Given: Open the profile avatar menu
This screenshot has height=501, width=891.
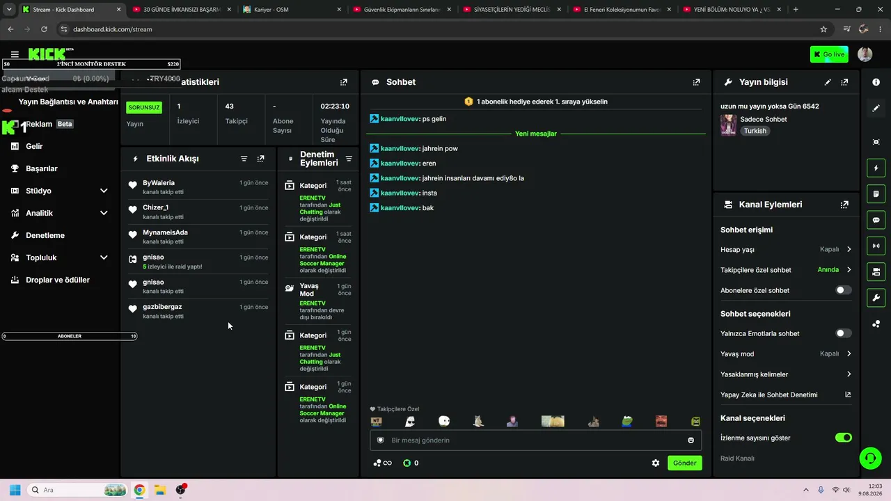Looking at the screenshot, I should [x=865, y=54].
